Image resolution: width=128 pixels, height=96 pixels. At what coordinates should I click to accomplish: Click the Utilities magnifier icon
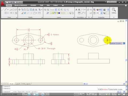pos(114,10)
